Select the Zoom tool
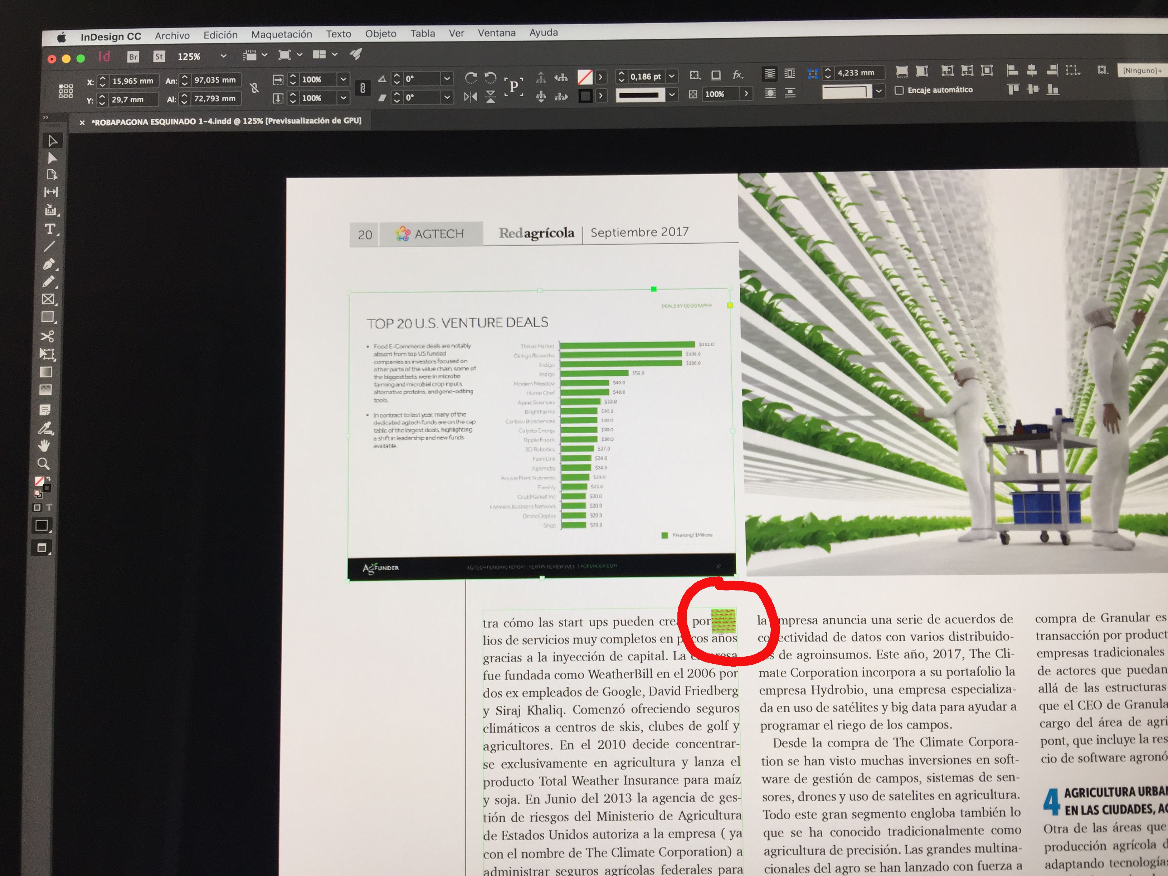The width and height of the screenshot is (1168, 876). click(44, 464)
